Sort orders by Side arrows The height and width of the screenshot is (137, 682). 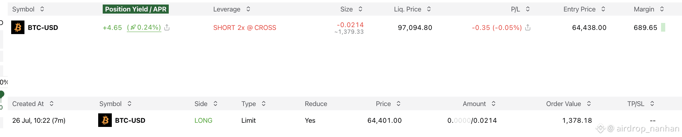pyautogui.click(x=216, y=104)
